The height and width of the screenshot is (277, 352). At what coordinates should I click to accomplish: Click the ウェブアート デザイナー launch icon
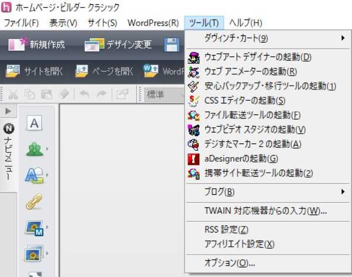[194, 57]
